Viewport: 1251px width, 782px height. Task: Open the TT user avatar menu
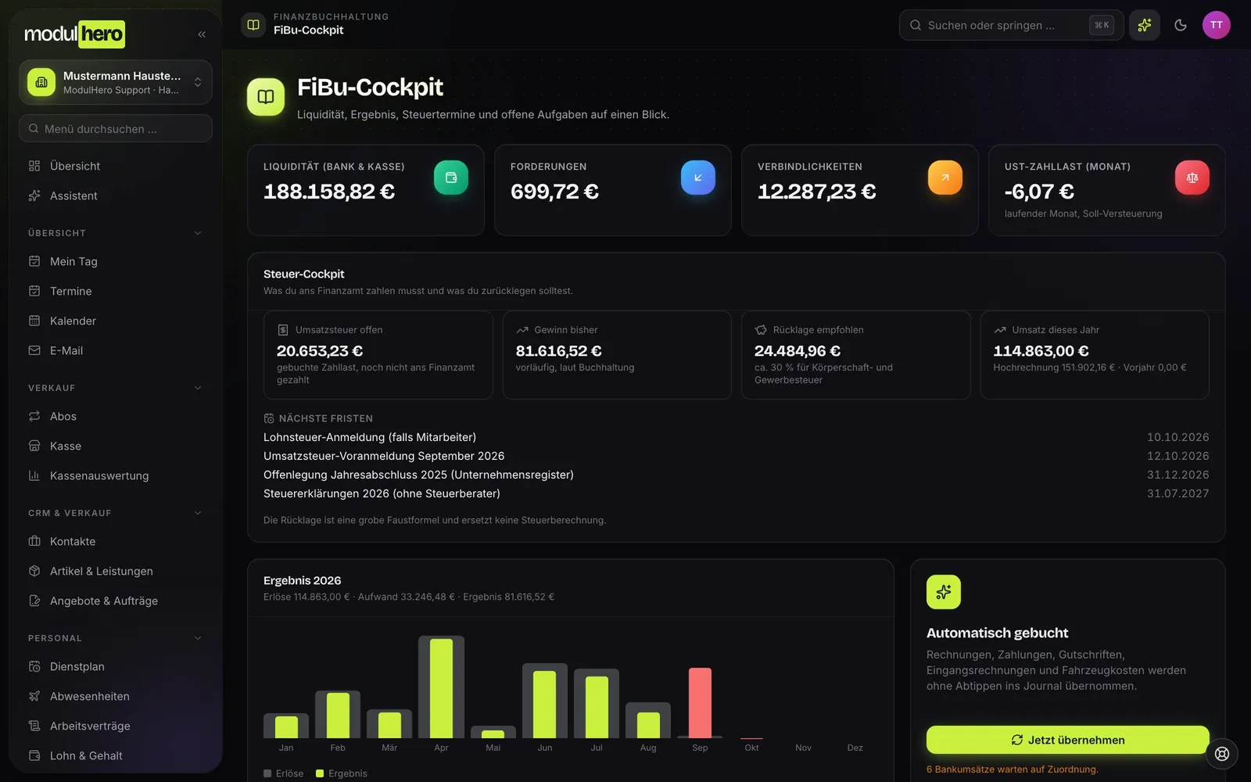click(x=1217, y=25)
